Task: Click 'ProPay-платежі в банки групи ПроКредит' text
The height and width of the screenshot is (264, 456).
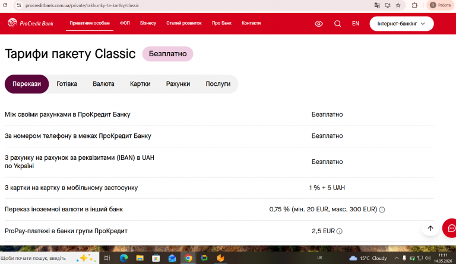Action: coord(66,231)
